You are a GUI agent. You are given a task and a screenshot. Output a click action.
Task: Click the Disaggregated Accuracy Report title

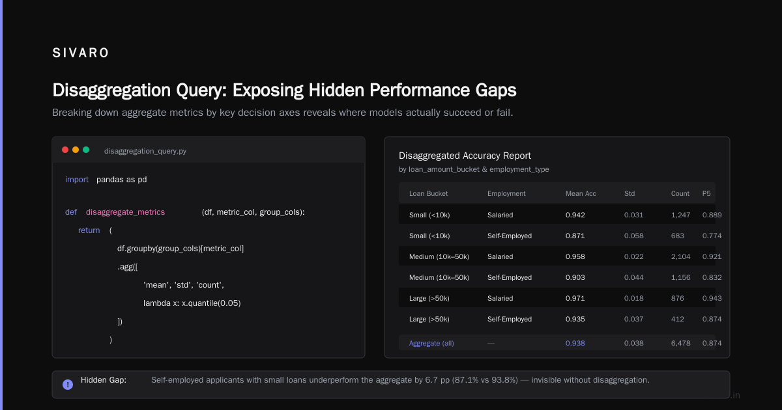click(x=465, y=156)
